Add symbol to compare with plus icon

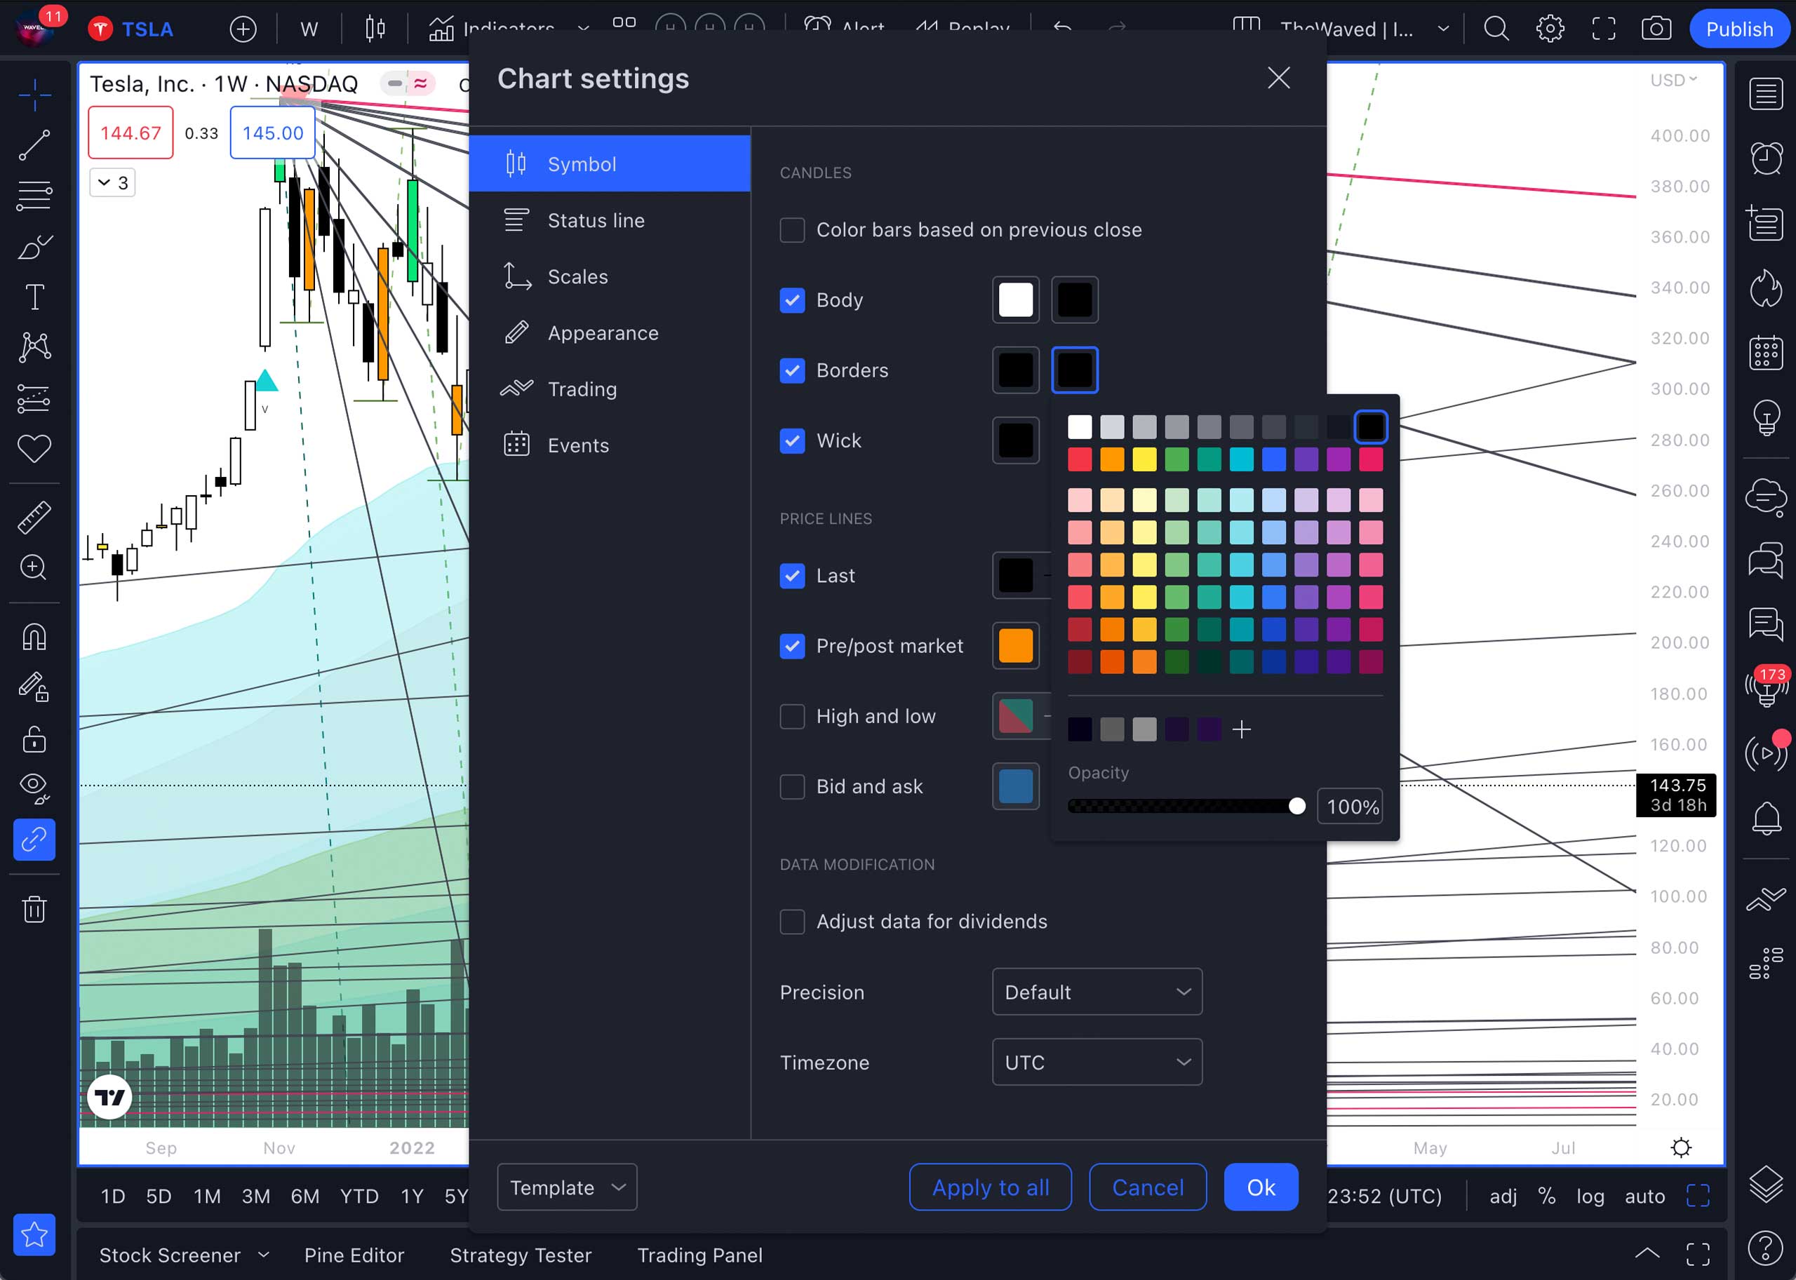243,29
